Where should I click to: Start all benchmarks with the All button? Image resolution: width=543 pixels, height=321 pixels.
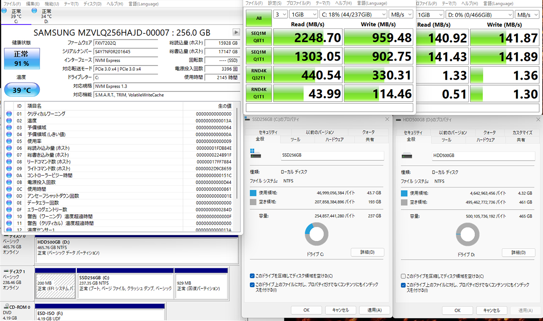click(x=258, y=18)
